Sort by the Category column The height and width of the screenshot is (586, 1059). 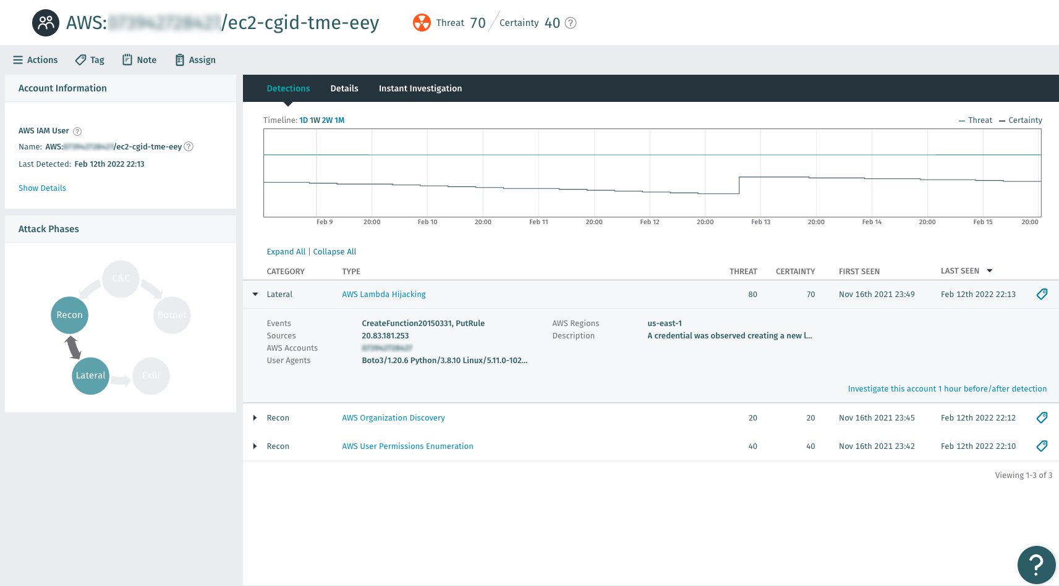click(286, 272)
